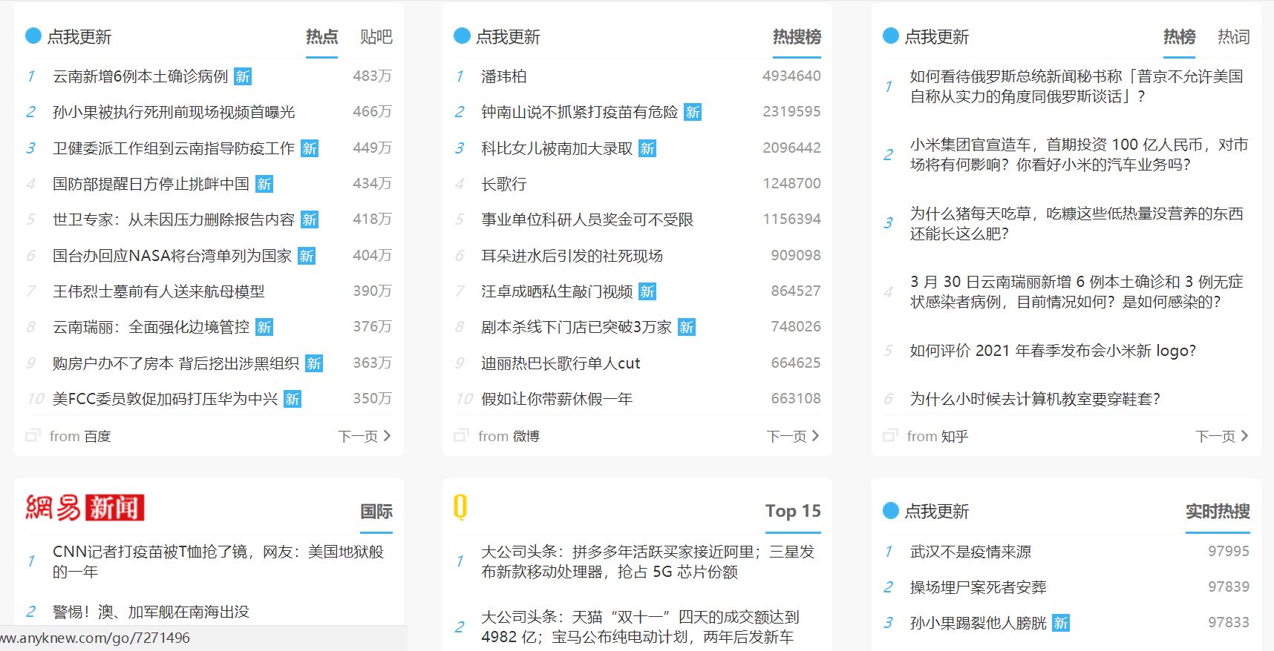Open headline 王伟烈士墓前有人送来航母模型
The image size is (1274, 651).
tap(159, 291)
